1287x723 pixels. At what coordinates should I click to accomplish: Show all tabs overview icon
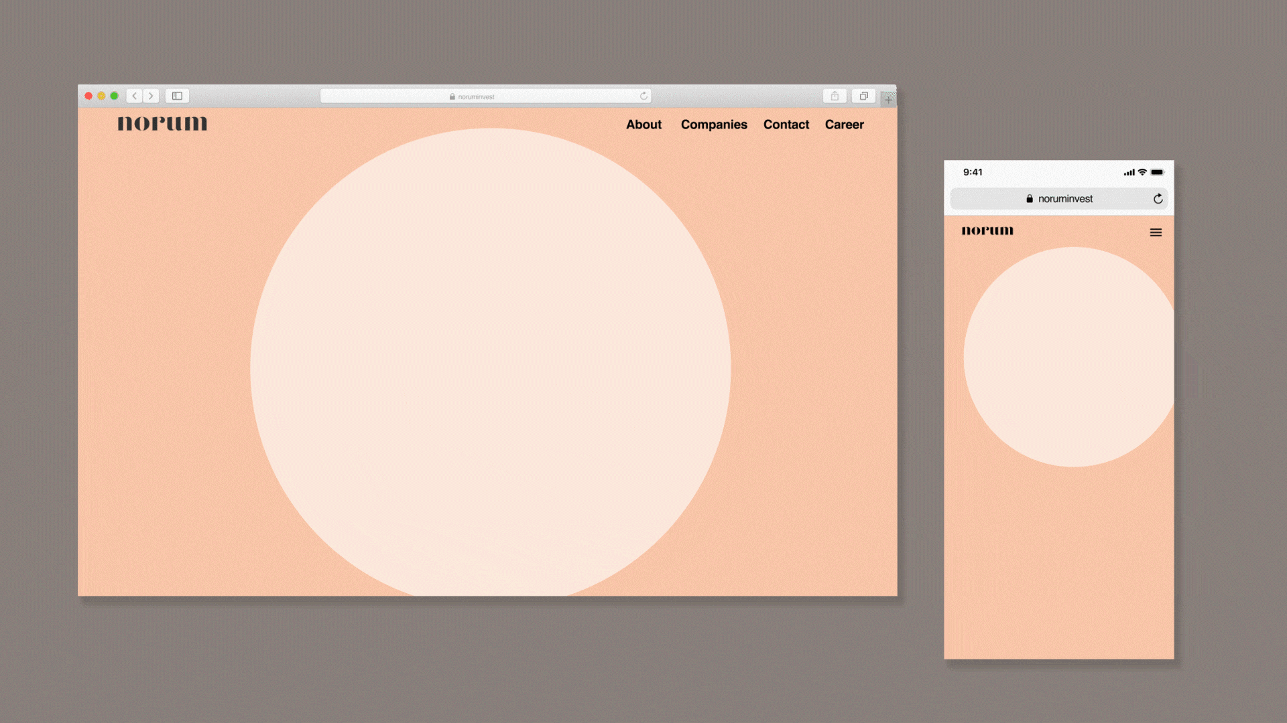pyautogui.click(x=863, y=96)
